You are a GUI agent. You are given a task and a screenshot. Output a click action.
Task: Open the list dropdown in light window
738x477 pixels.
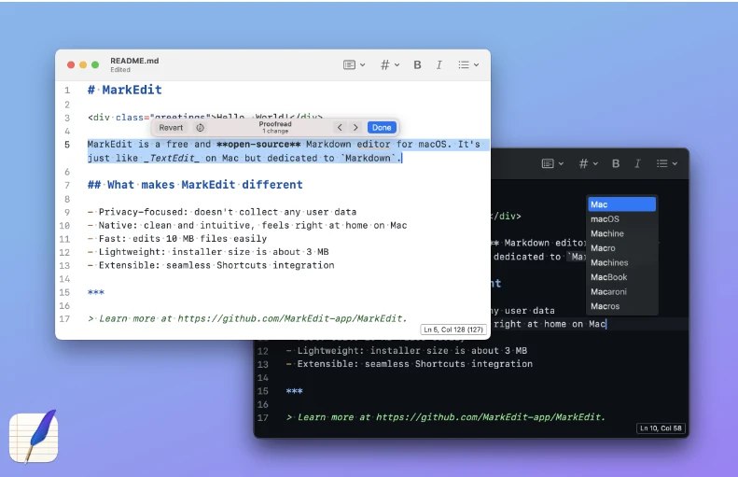click(x=467, y=65)
